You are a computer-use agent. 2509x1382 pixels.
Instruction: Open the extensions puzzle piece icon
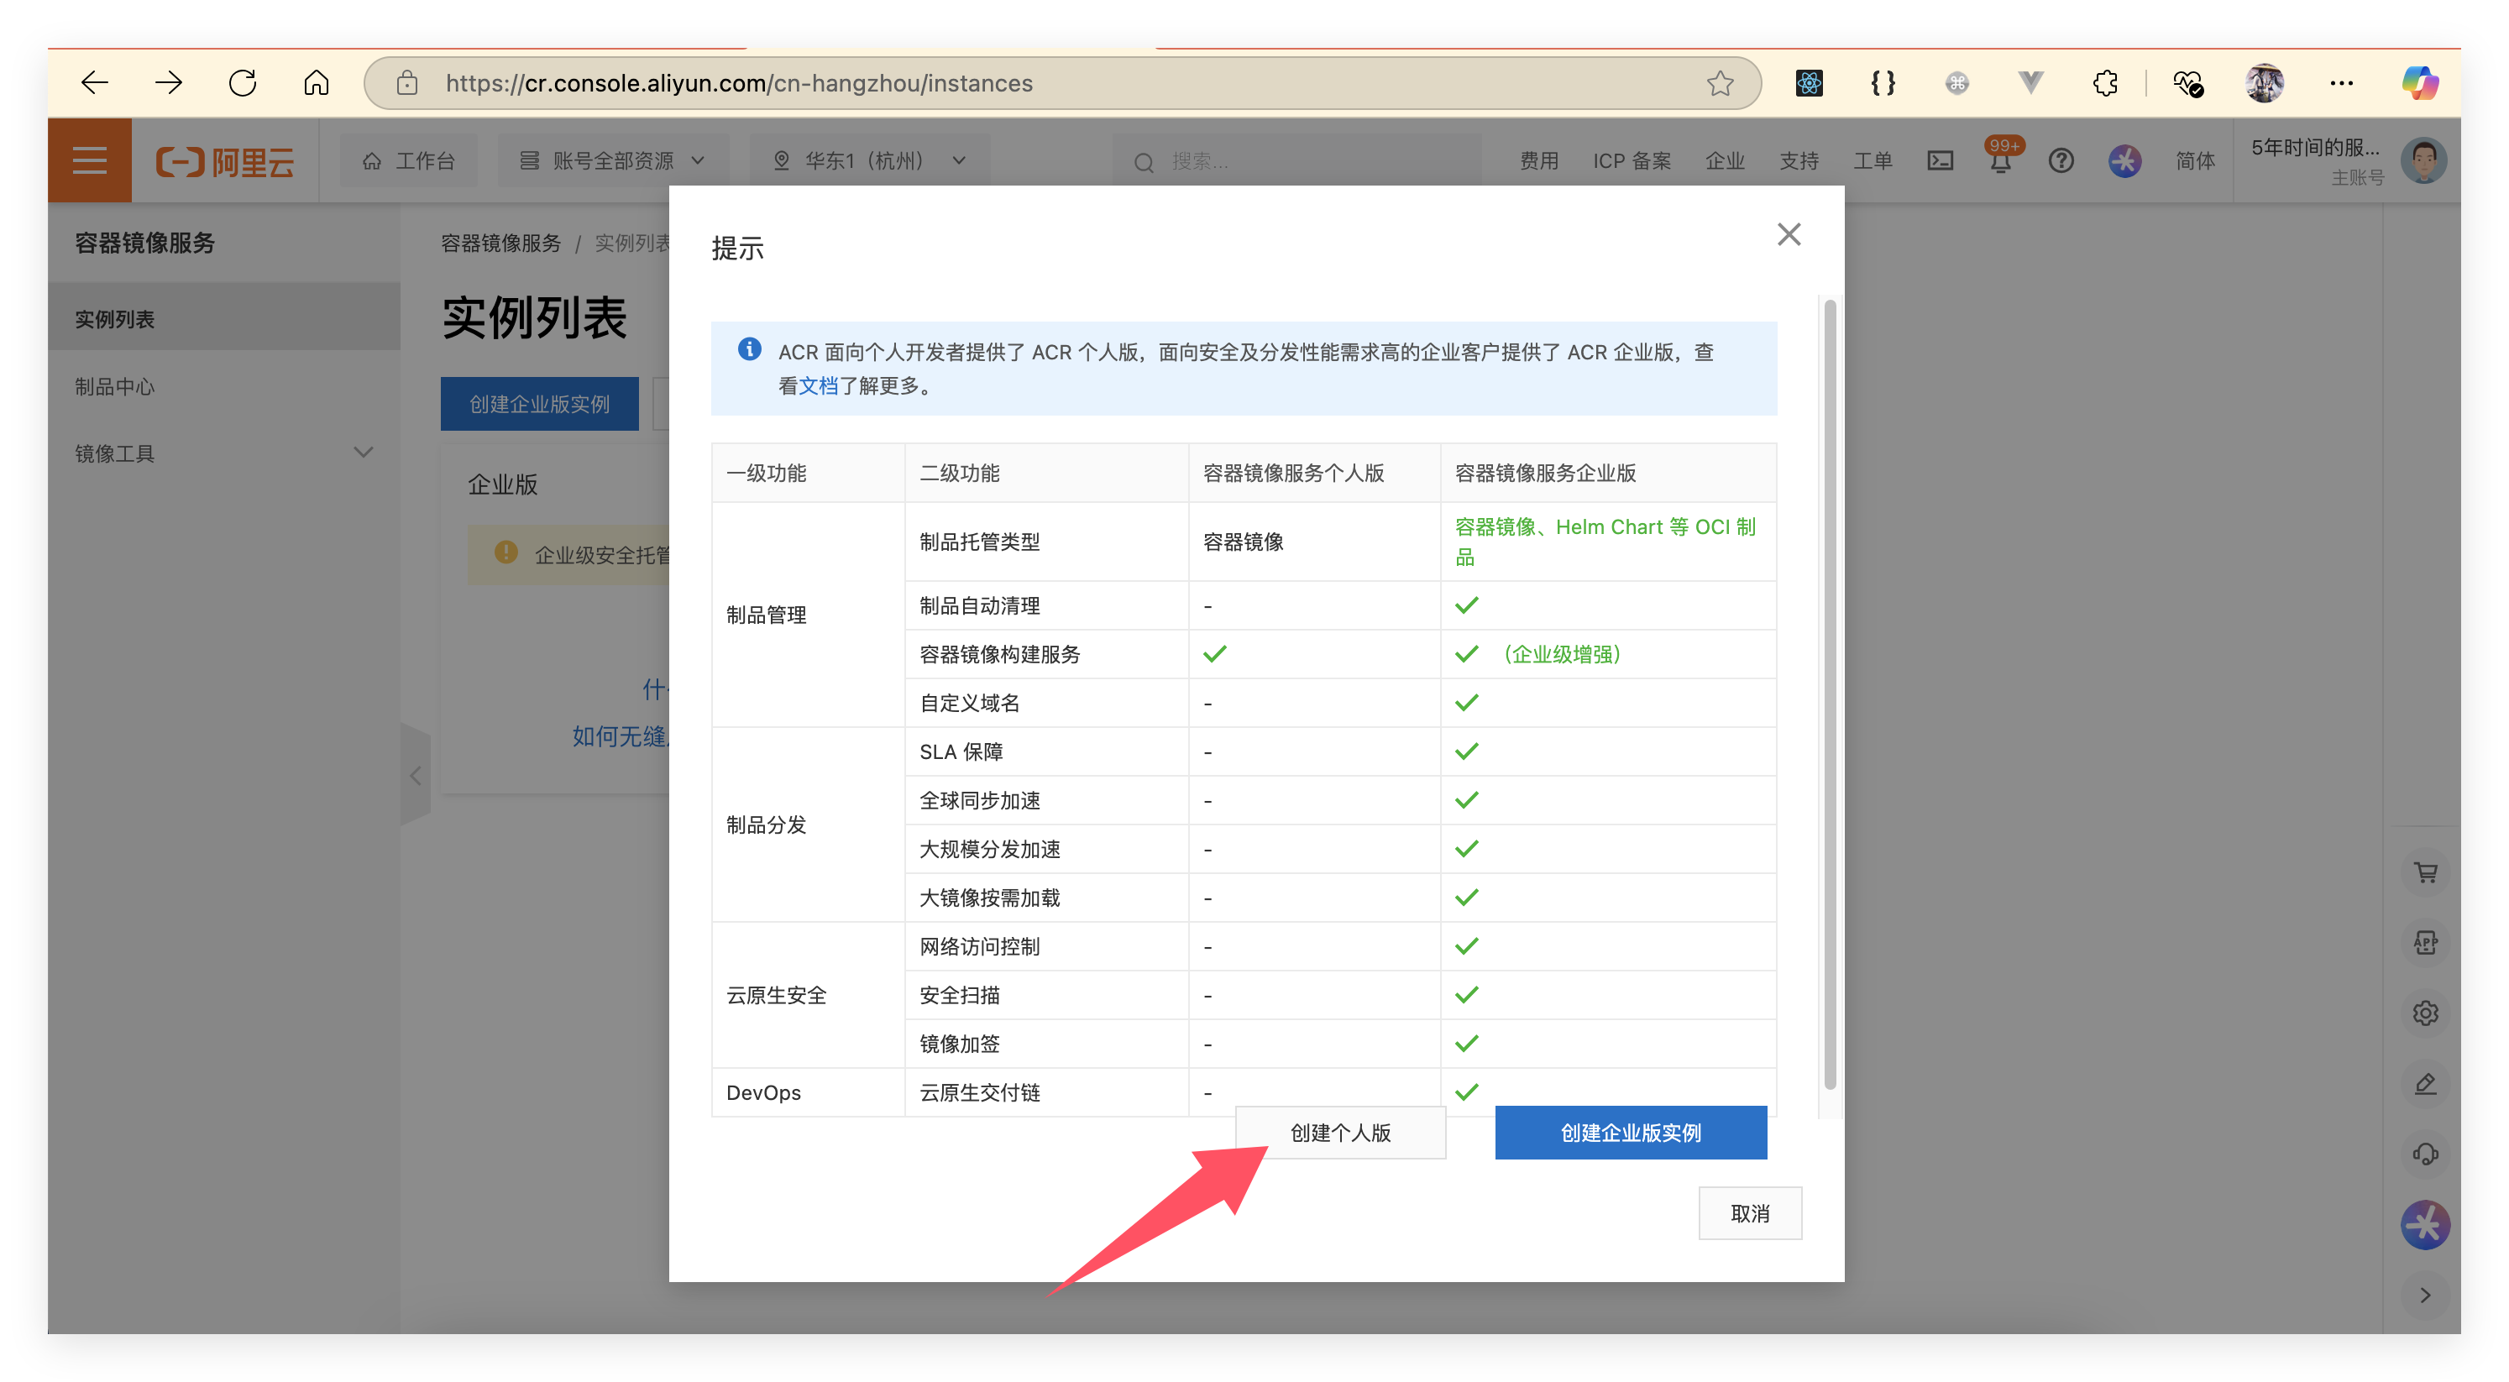2105,83
